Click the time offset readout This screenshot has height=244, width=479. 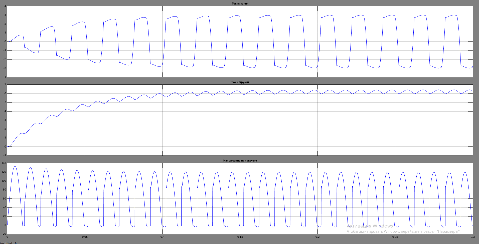pos(8,243)
